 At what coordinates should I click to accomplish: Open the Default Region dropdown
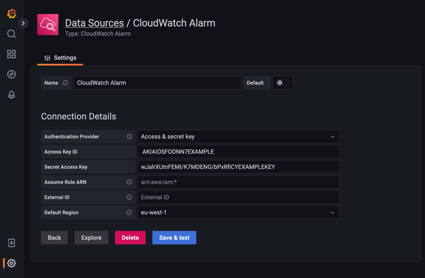tap(238, 212)
